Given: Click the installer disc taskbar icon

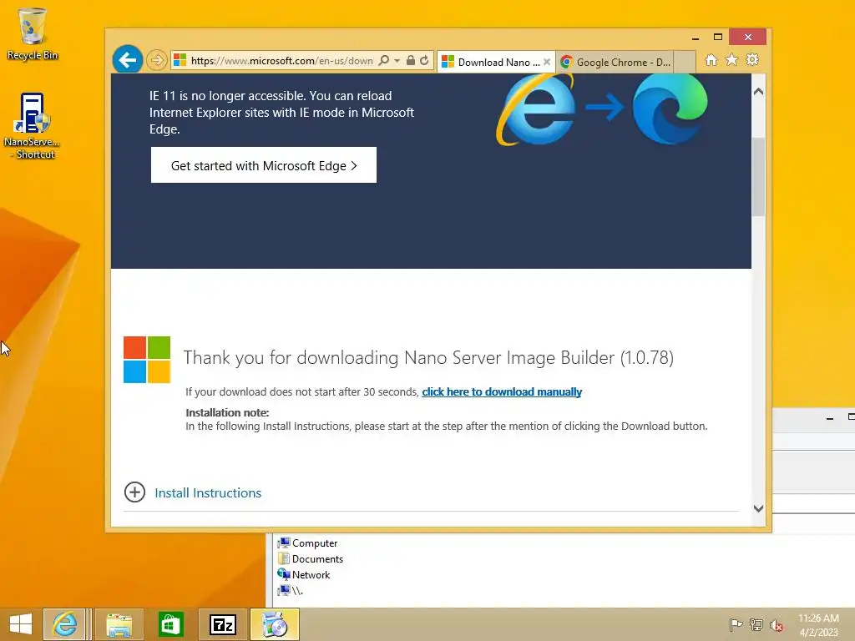Looking at the screenshot, I should click(x=274, y=624).
